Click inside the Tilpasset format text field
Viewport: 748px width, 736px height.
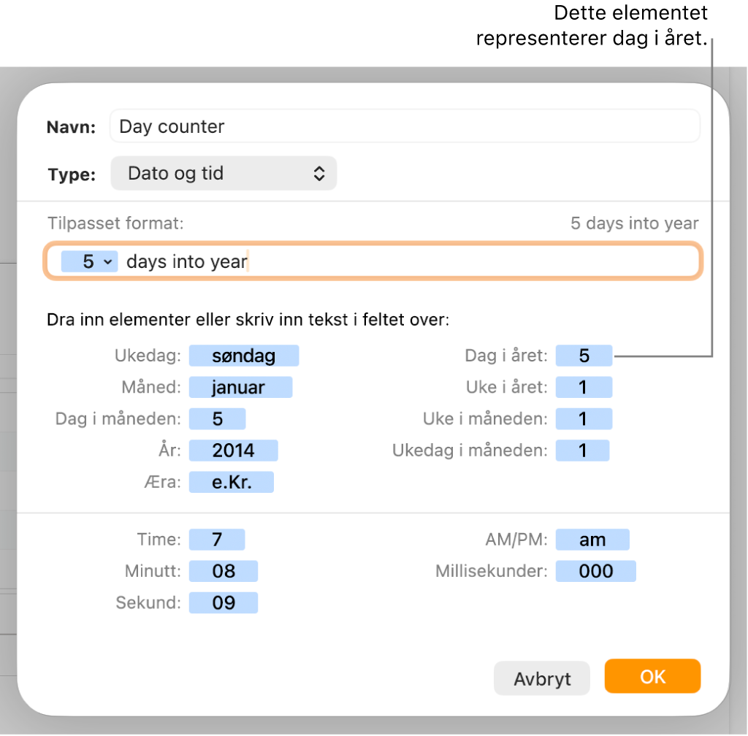tap(373, 261)
